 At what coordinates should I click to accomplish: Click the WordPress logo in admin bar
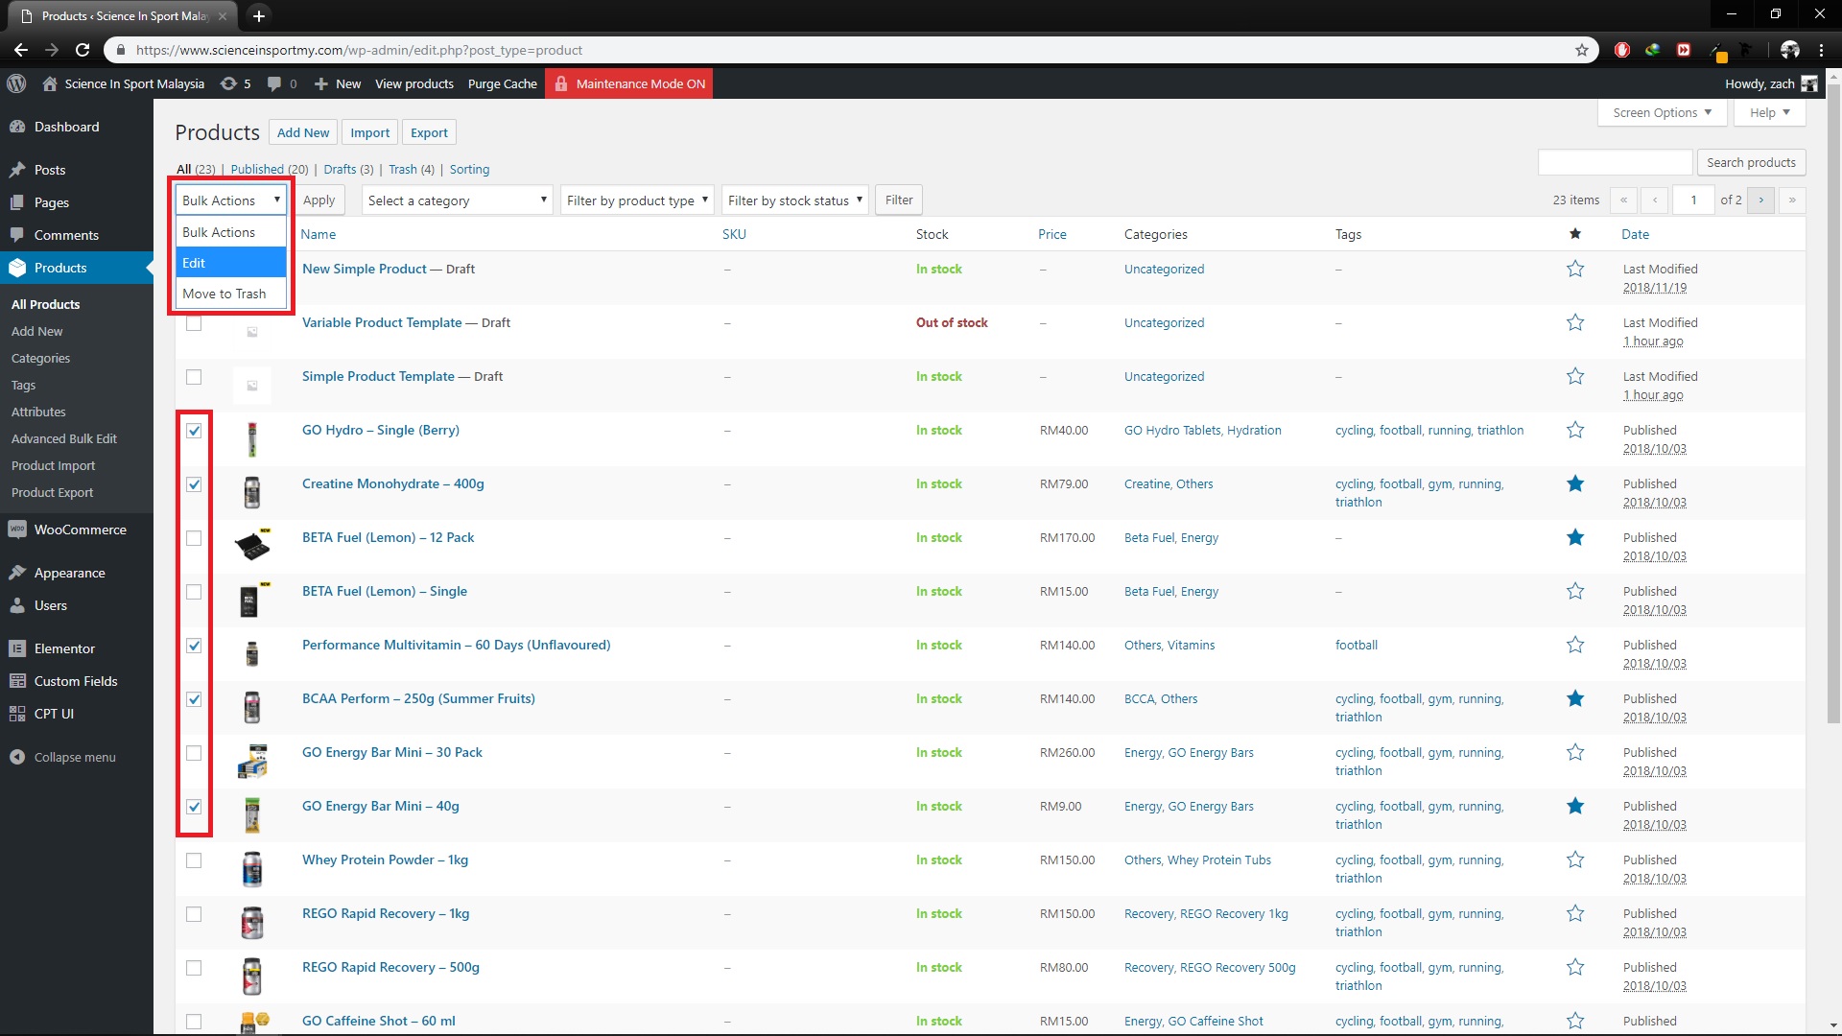pos(16,83)
